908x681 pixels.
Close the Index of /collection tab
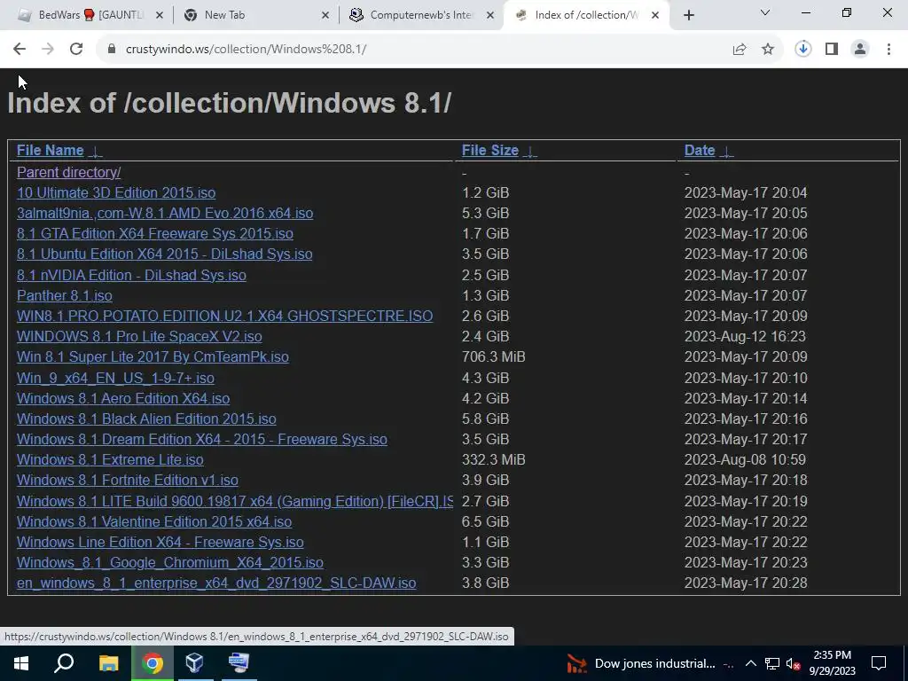(655, 15)
